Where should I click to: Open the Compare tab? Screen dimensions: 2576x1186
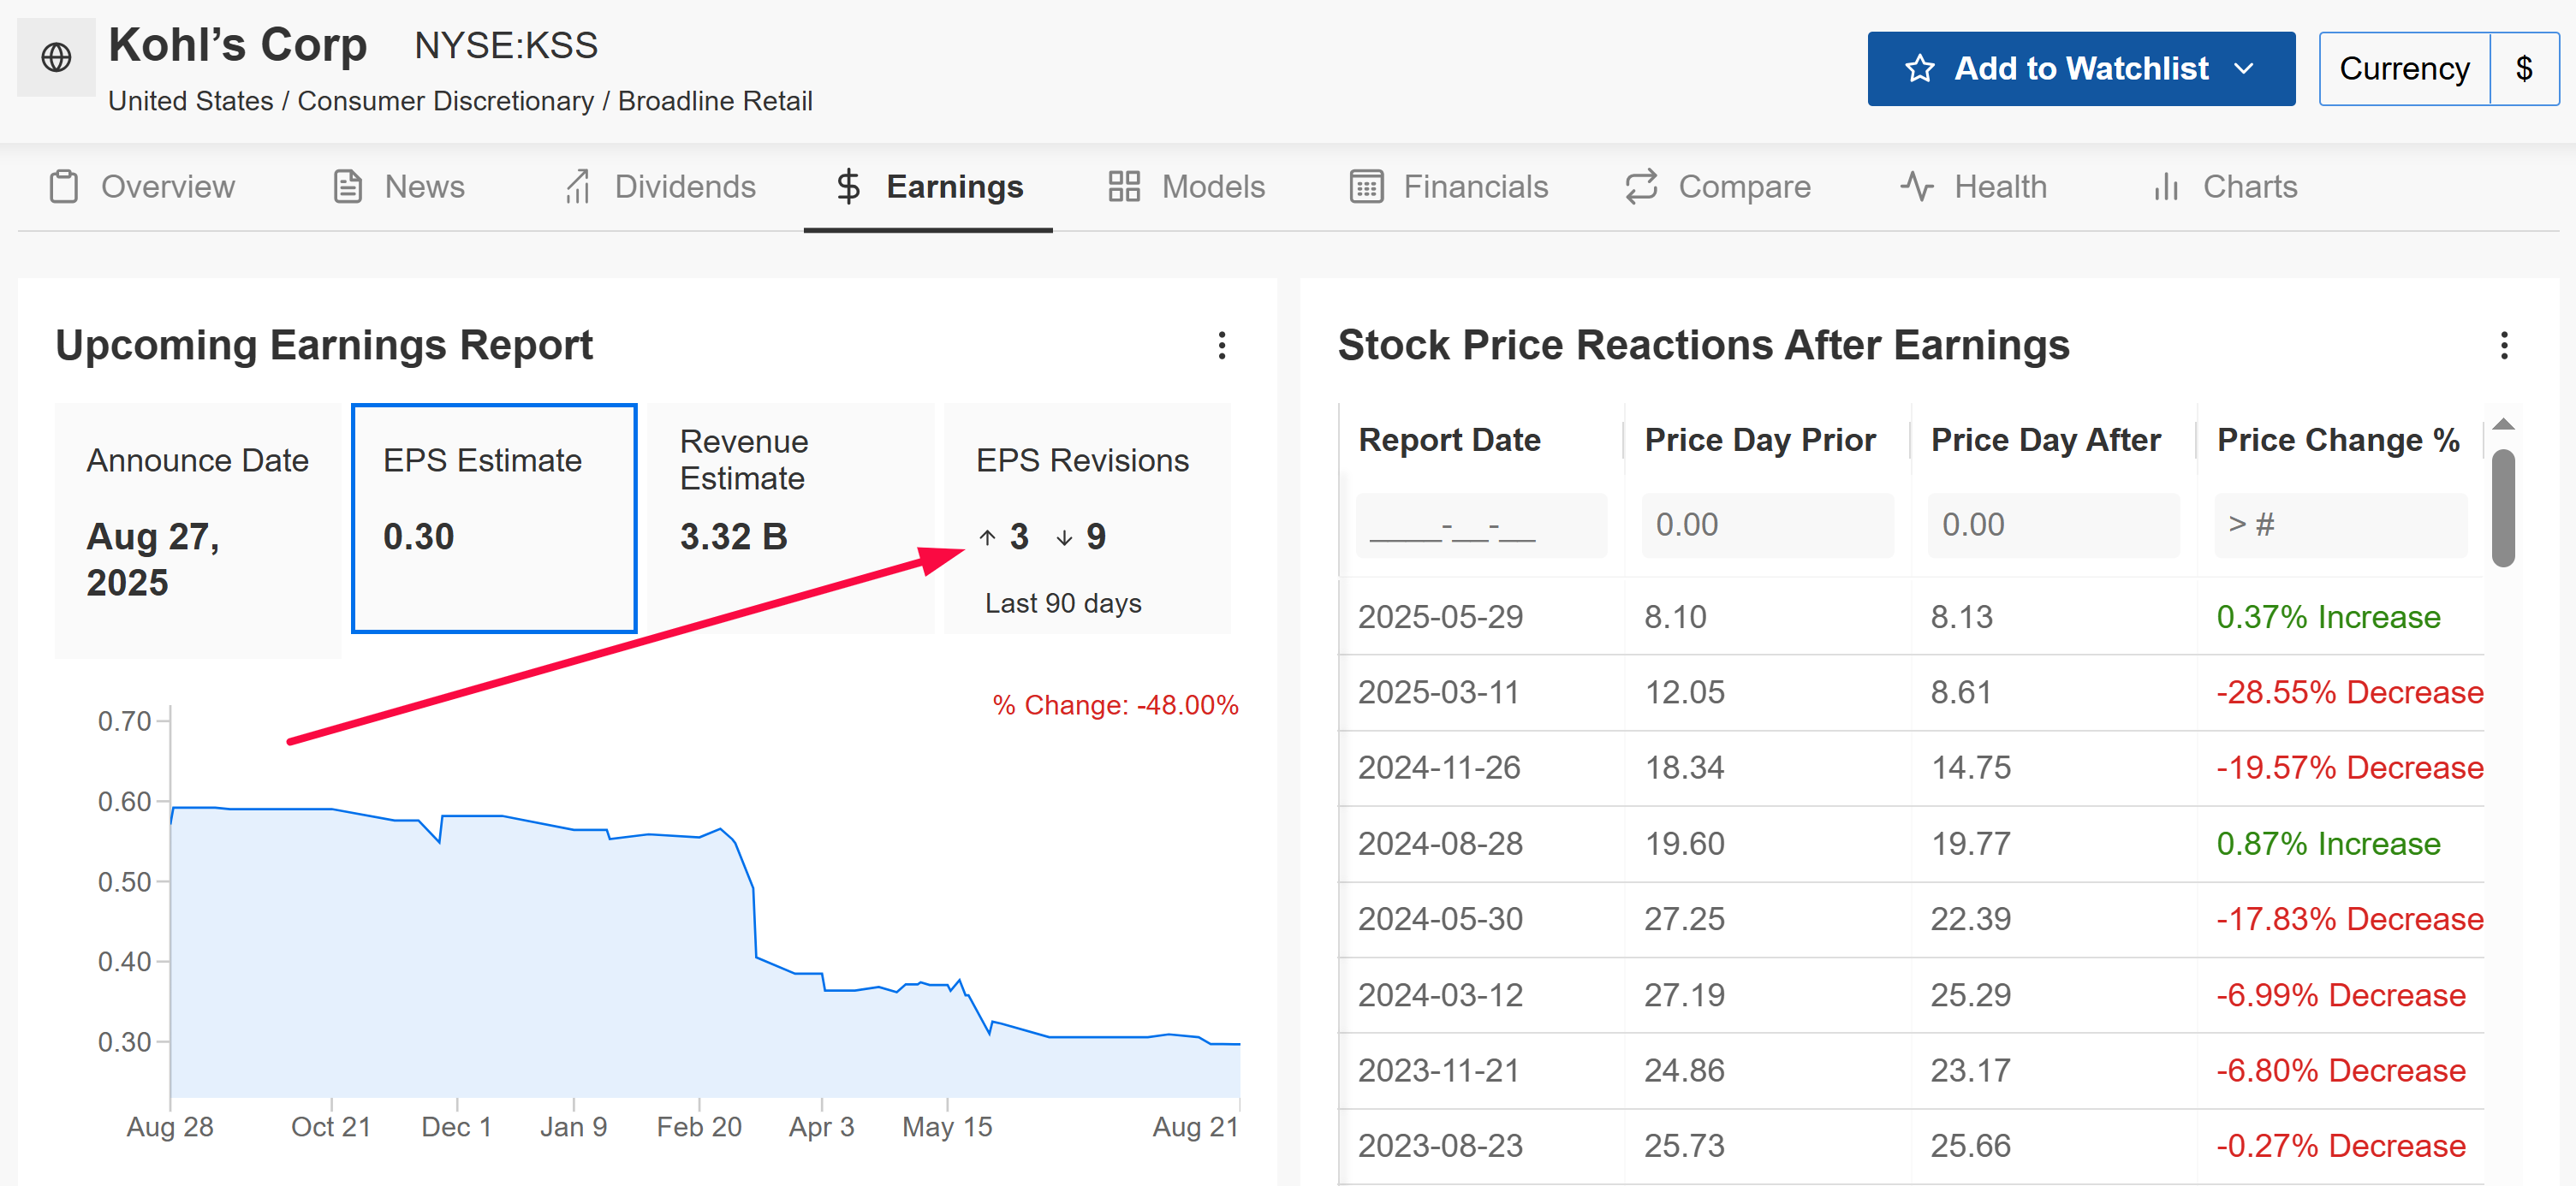pyautogui.click(x=1717, y=187)
